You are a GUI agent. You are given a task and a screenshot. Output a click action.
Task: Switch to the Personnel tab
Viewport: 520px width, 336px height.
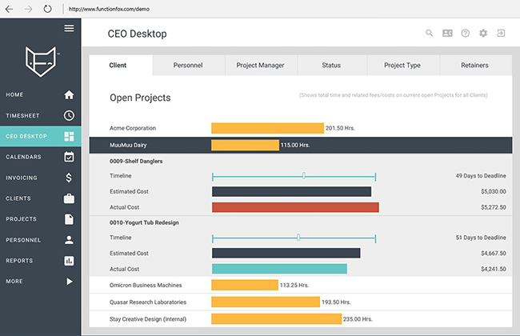pos(187,65)
